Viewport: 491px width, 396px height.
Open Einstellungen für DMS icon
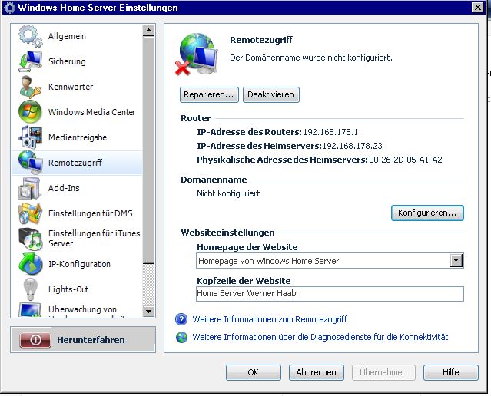30,213
